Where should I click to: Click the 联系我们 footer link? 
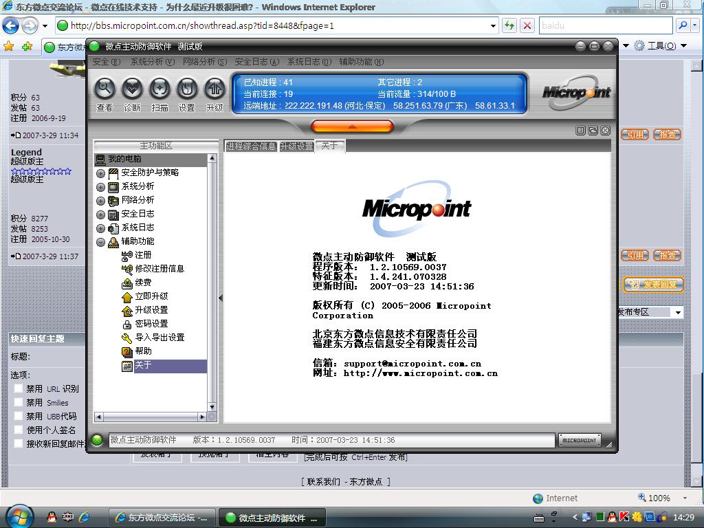coord(323,482)
